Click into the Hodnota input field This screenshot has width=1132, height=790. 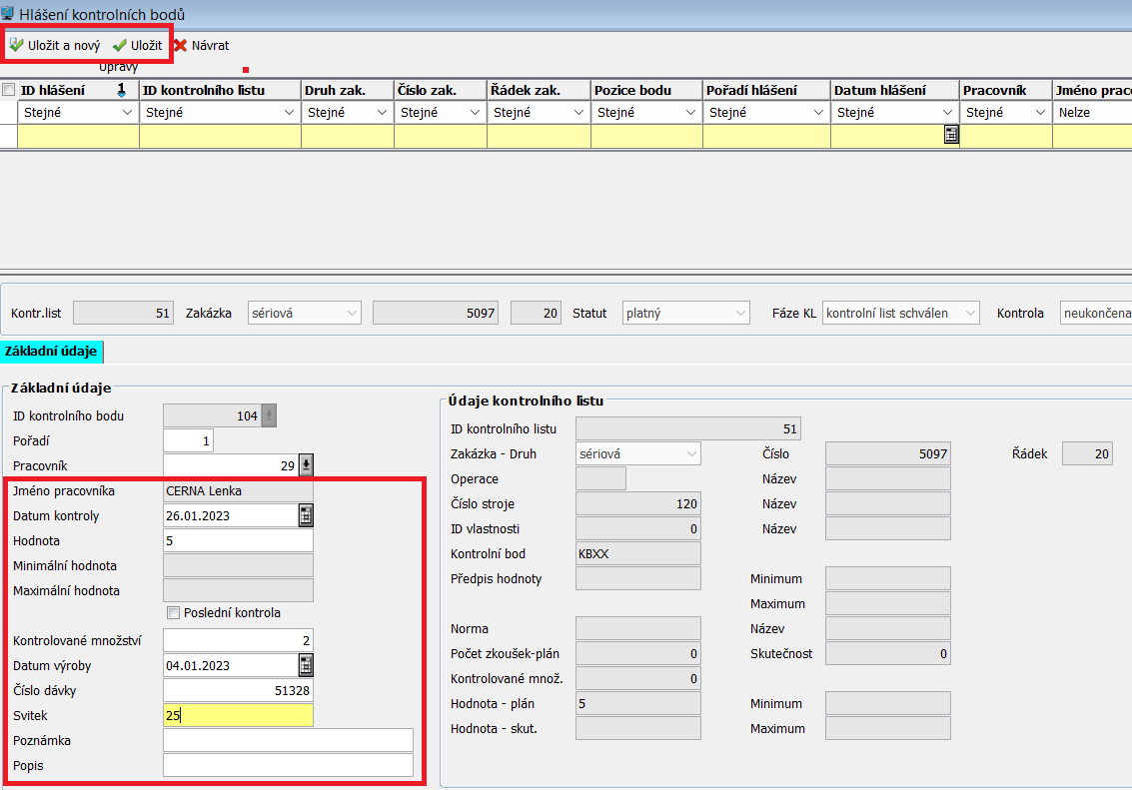pos(238,540)
